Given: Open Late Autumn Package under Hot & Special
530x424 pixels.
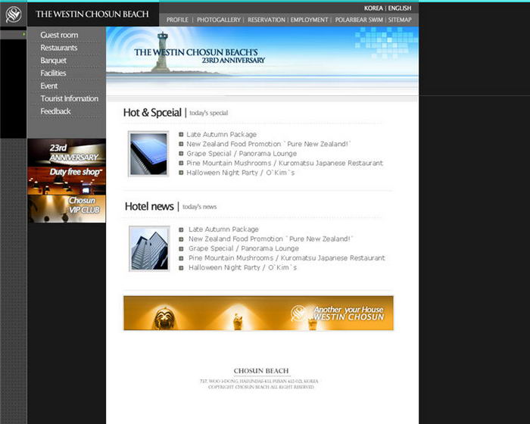Looking at the screenshot, I should click(222, 135).
